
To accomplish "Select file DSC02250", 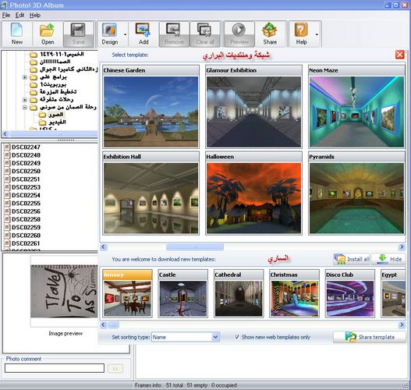I will pyautogui.click(x=26, y=171).
